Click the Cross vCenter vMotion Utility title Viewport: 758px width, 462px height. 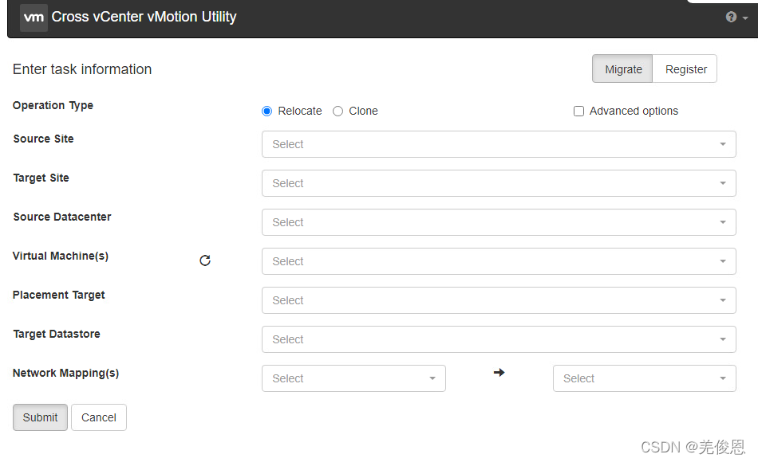144,17
